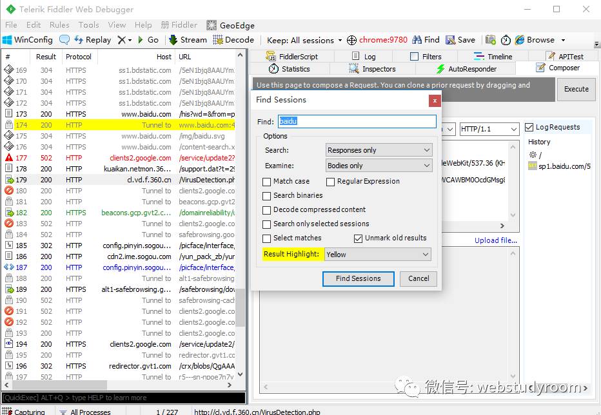Close the Find Sessions dialog with red X
The image size is (601, 415).
click(x=435, y=101)
